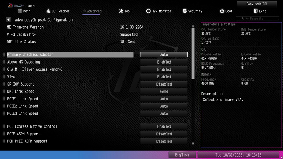Click the CPU Temperature 39.5°C reading
This screenshot has width=283, height=159.
206,34
